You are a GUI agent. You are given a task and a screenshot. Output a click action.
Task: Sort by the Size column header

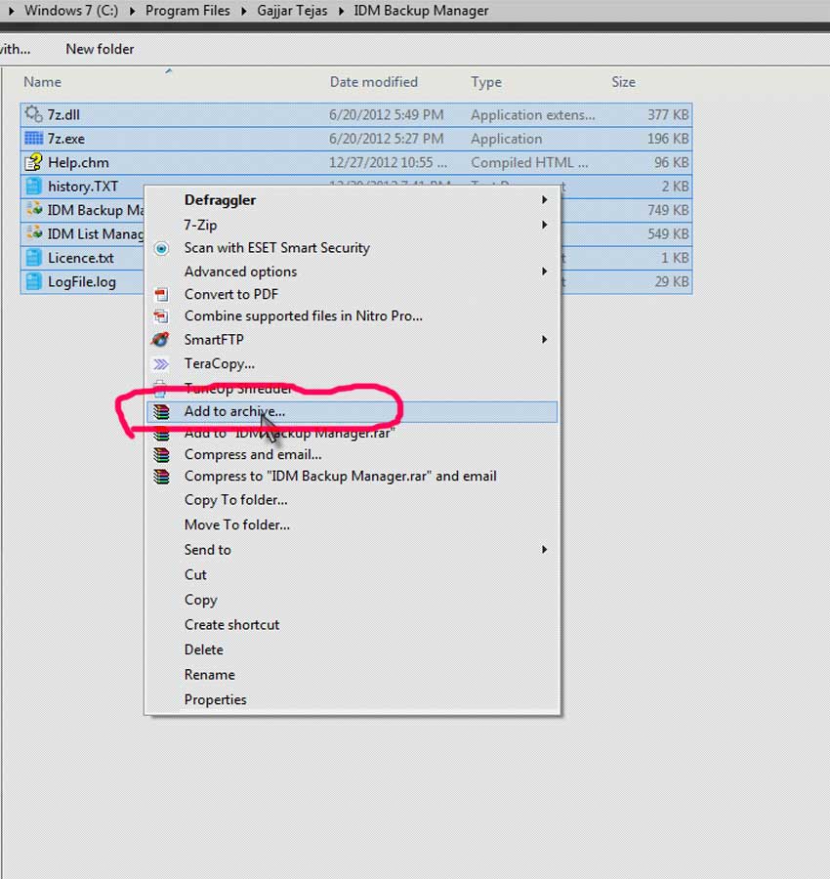[x=623, y=82]
